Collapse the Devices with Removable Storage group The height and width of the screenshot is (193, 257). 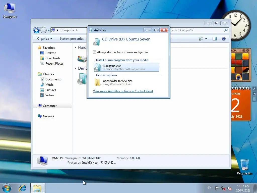76,68
